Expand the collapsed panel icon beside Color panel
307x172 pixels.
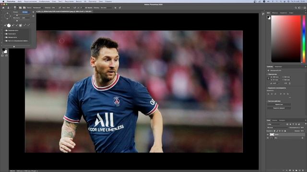coord(263,14)
